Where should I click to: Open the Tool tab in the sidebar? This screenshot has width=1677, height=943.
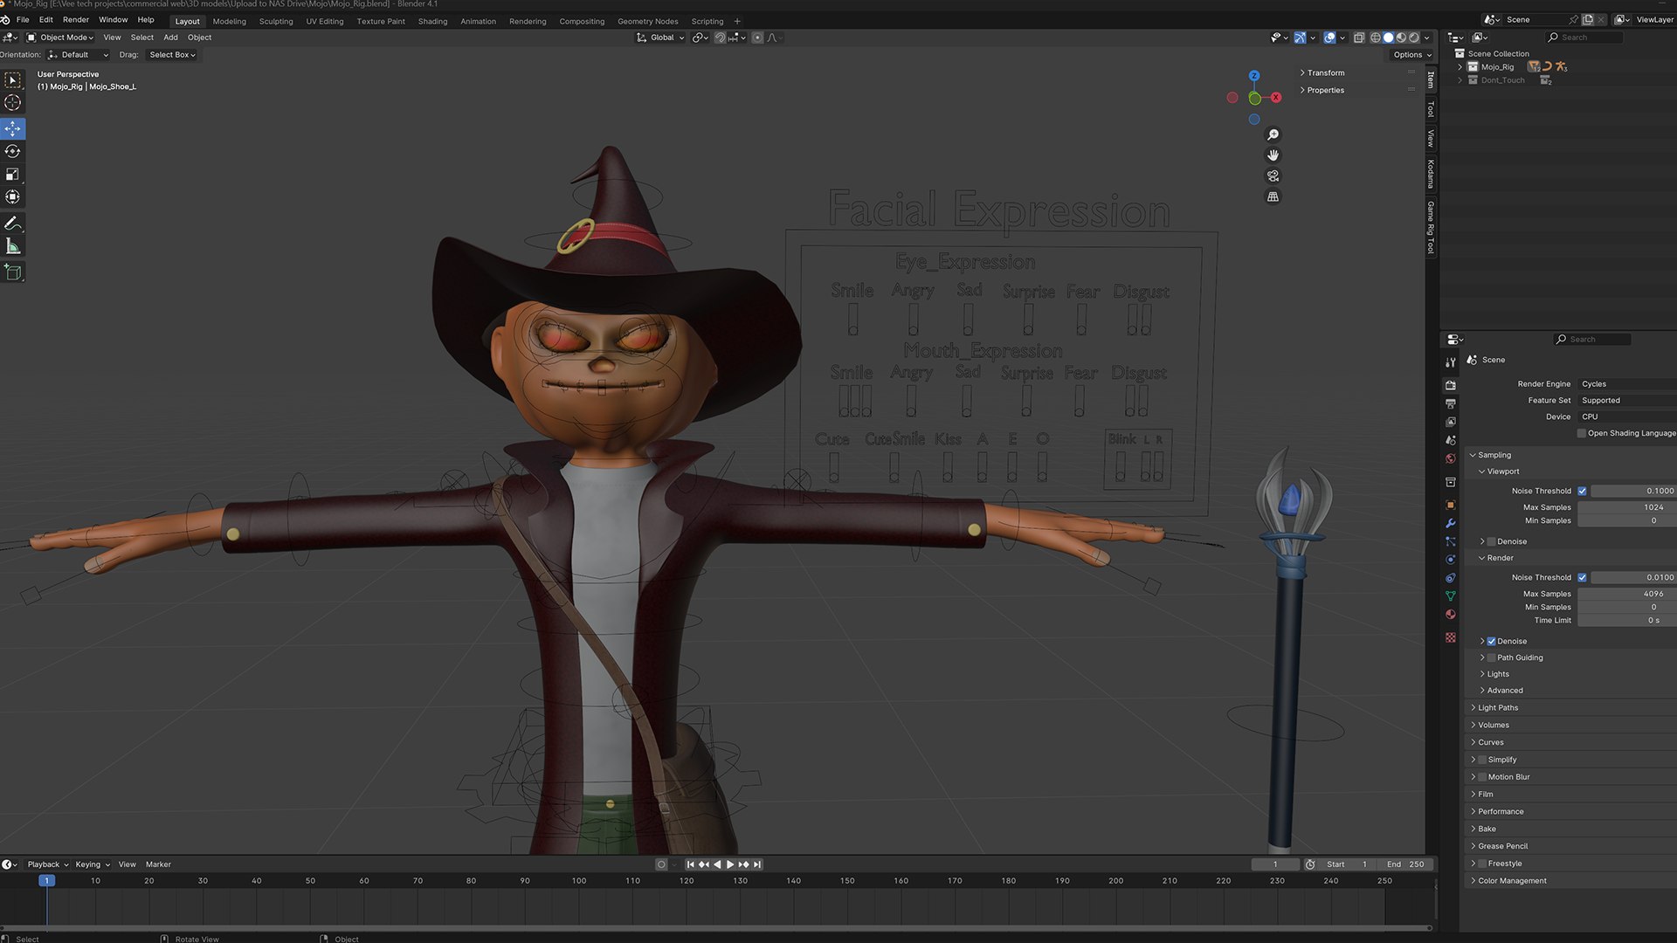point(1431,109)
